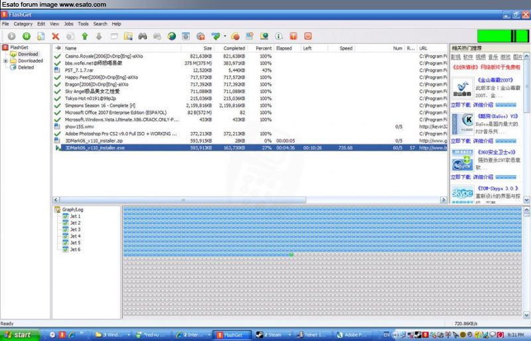Sort downloads by the Size column
The height and width of the screenshot is (341, 531).
[197, 48]
